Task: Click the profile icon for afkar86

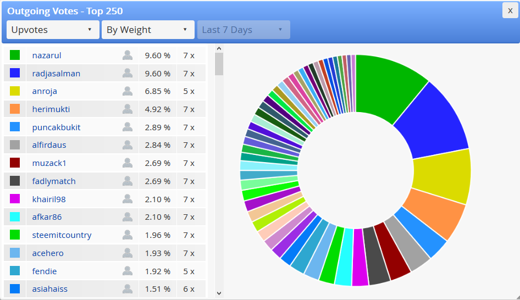Action: 128,217
